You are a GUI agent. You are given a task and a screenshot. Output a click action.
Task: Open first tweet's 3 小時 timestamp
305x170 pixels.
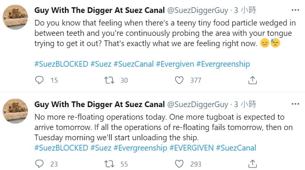[245, 10]
